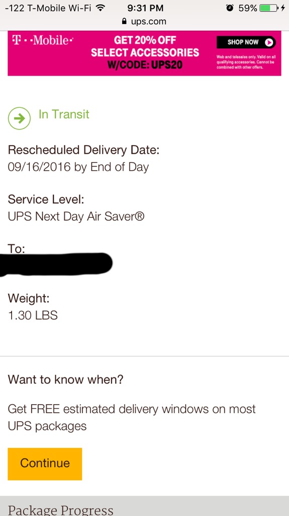
Task: Tap the play arrow in Shop Now button
Action: tap(269, 42)
